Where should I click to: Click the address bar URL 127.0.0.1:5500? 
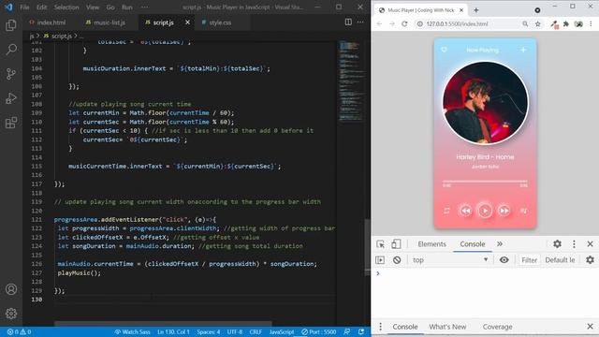(x=457, y=23)
